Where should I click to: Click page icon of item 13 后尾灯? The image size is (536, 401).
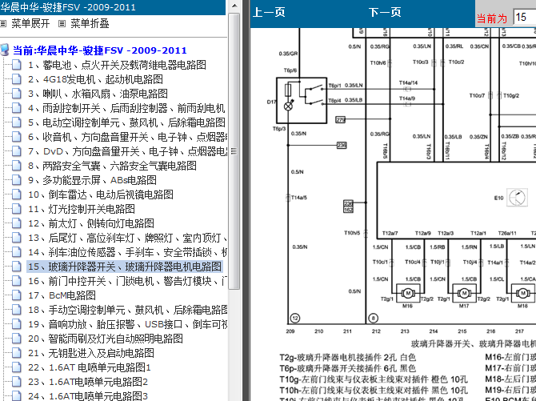coord(17,237)
